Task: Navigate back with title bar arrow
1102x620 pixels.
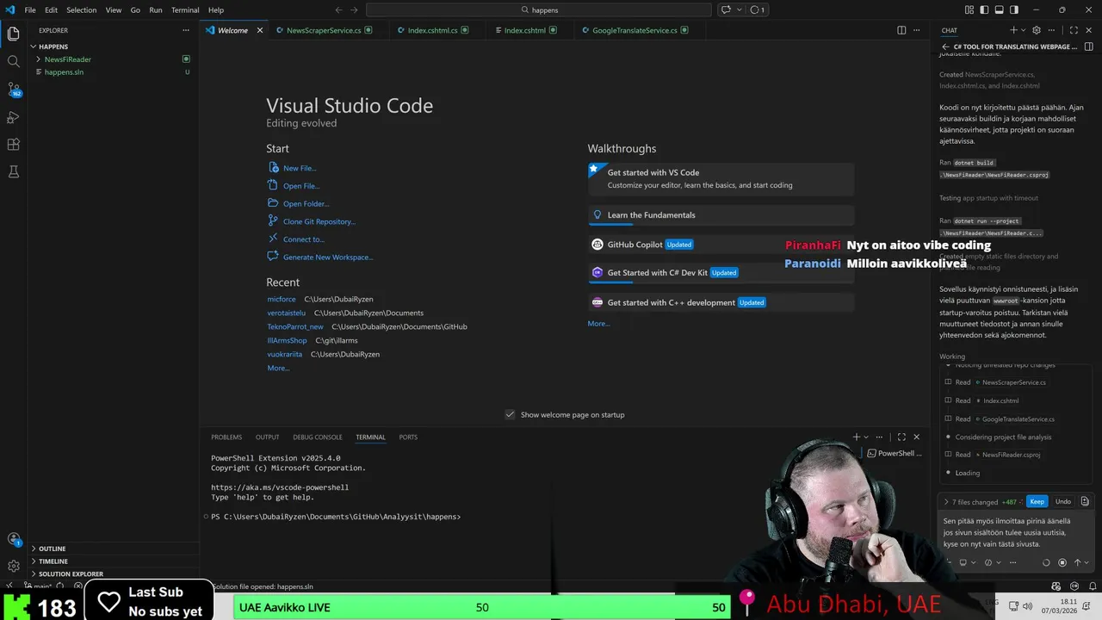Action: 338,9
